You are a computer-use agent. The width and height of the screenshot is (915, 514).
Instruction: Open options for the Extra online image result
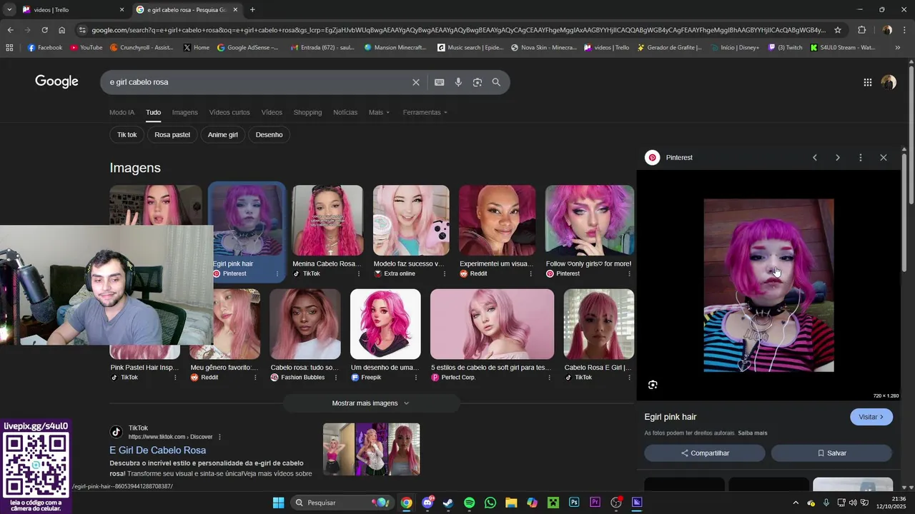[444, 274]
